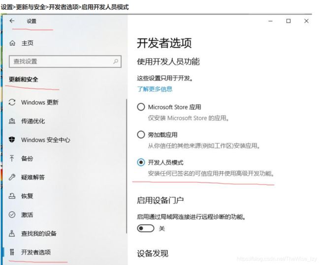Toggle the 启用设备门户 switch

(x=146, y=228)
